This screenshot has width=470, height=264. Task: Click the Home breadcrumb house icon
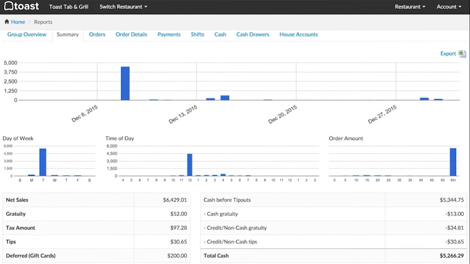7,22
